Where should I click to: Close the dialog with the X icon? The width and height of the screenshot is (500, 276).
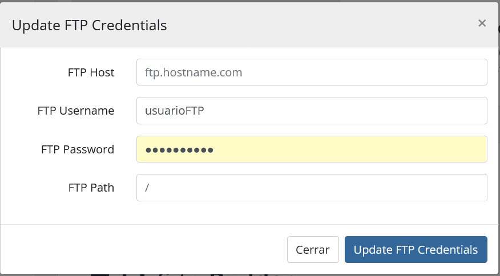482,23
